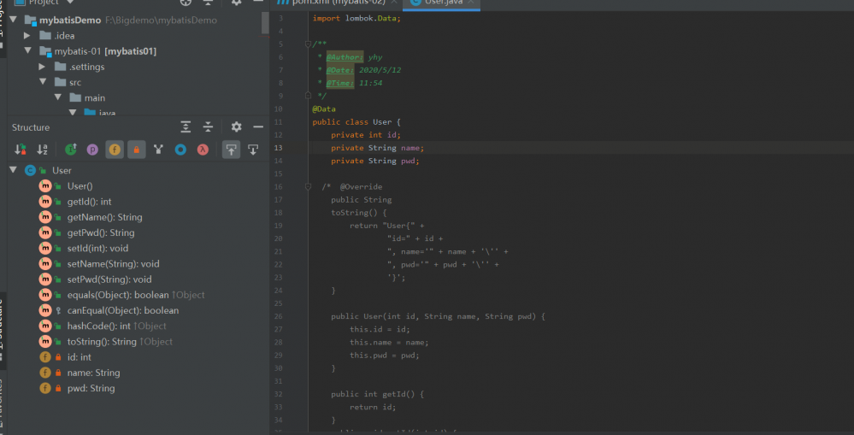Expand the .idea folder
Screen dimensions: 854x435
click(x=27, y=36)
